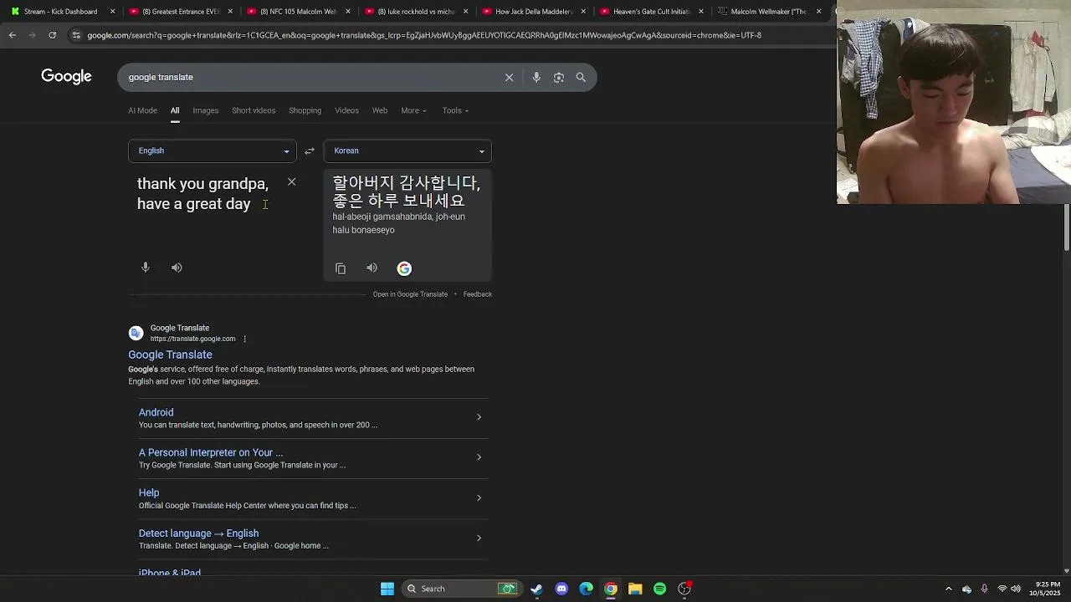Image resolution: width=1071 pixels, height=602 pixels.
Task: Open File Explorer from the taskbar
Action: click(x=635, y=589)
